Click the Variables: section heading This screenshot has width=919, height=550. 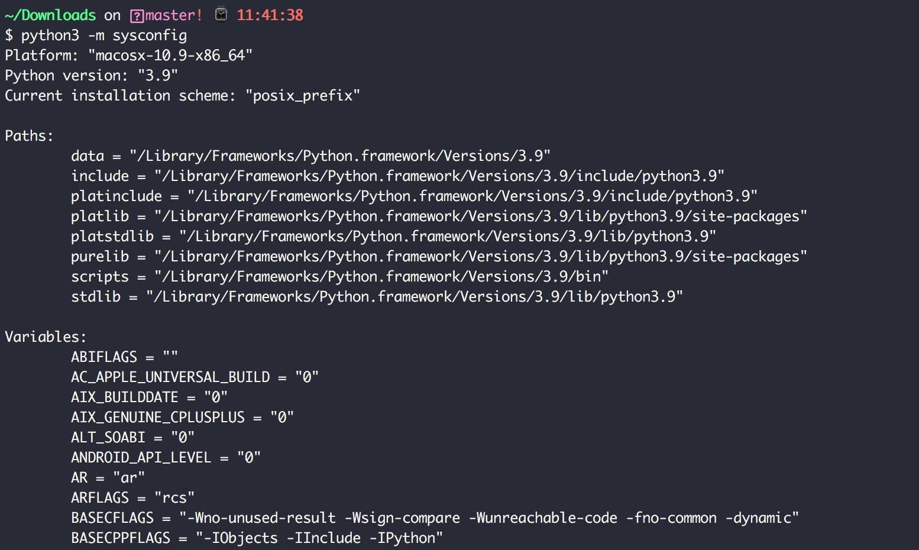pyautogui.click(x=46, y=337)
